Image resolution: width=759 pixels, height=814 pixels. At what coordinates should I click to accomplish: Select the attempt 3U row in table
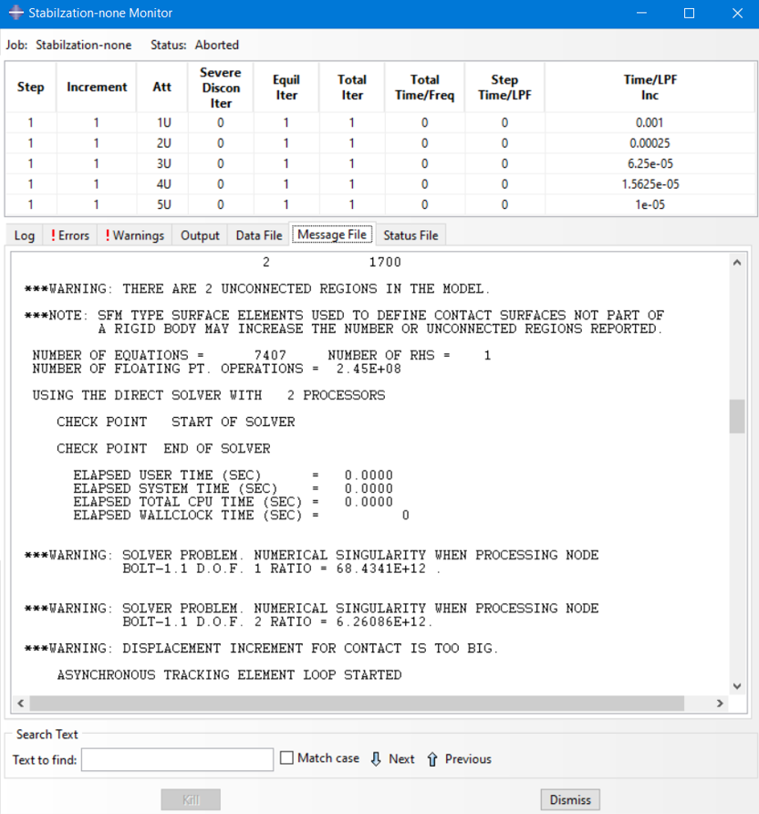pos(164,163)
